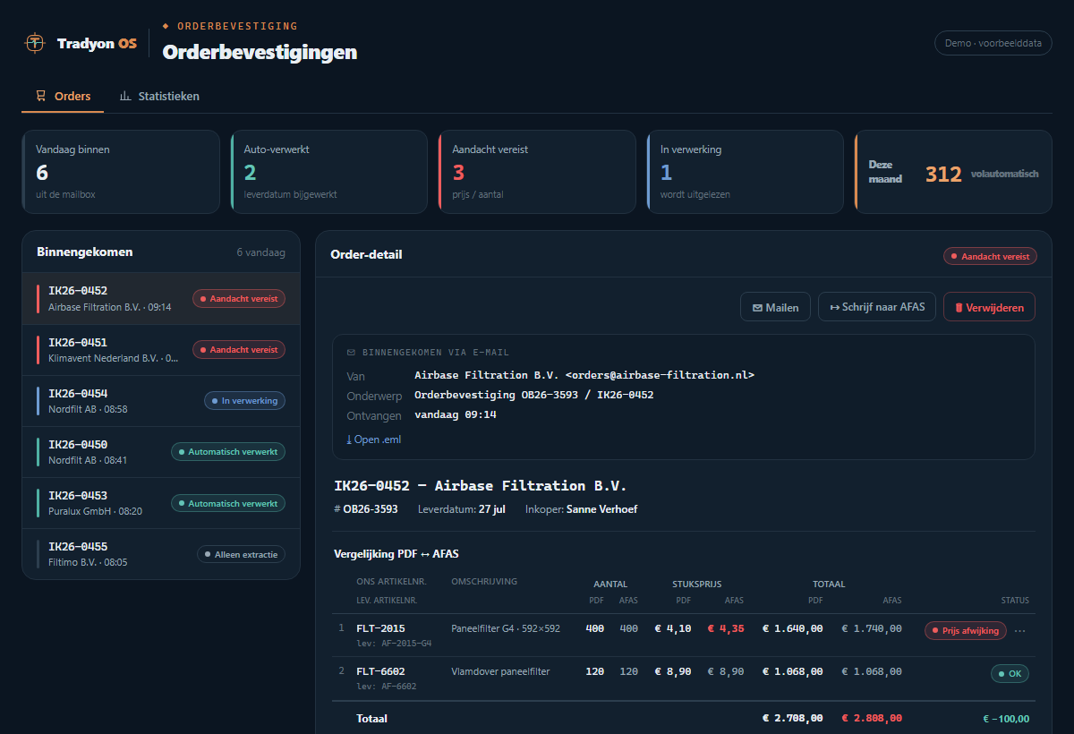Click article number FLT-6602

click(x=380, y=671)
